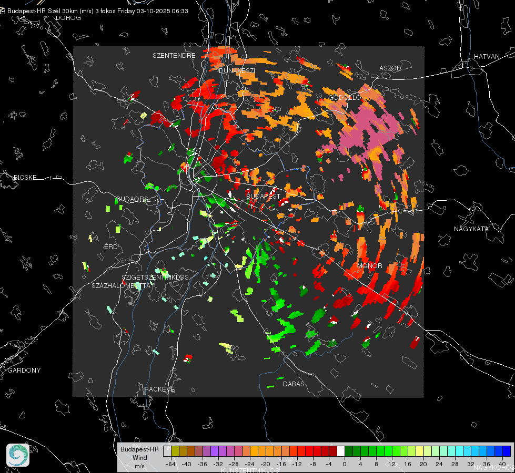
Task: Click the m/s unit label in legend
Action: (x=139, y=466)
